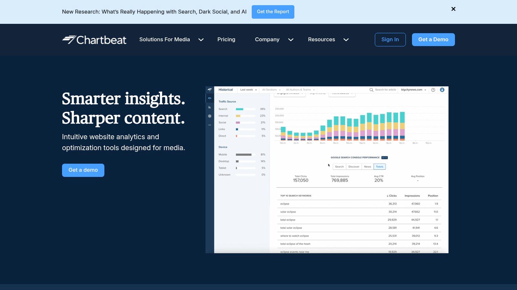Click the Chartbeat logo in the dashboard sidebar
Viewport: 517px width, 290px height.
coord(209,90)
